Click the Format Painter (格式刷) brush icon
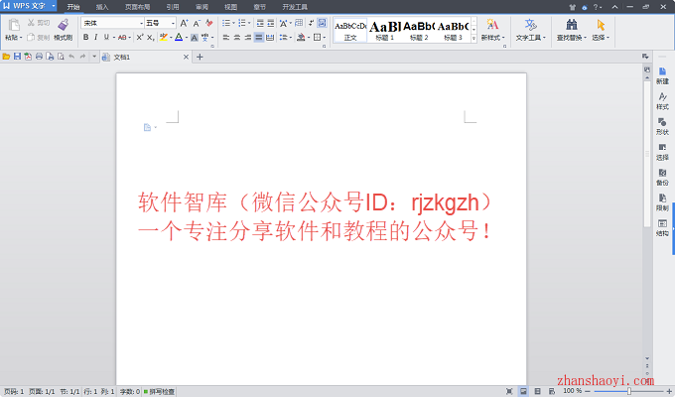Viewport: 675px width, 397px height. (64, 25)
